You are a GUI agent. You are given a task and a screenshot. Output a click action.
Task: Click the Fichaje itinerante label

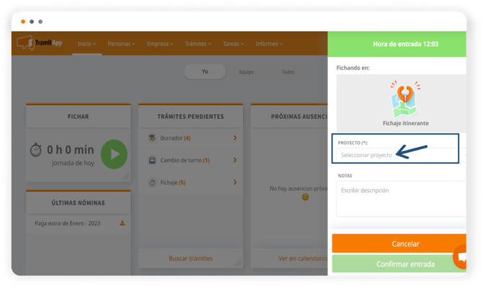coord(405,123)
